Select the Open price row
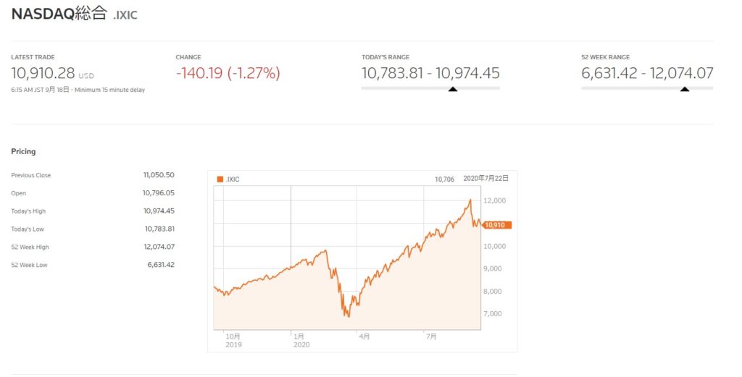This screenshot has width=742, height=377. (93, 192)
